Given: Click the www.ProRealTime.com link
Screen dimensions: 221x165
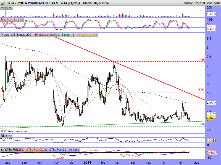Looking at the screenshot, I should tap(202, 3).
